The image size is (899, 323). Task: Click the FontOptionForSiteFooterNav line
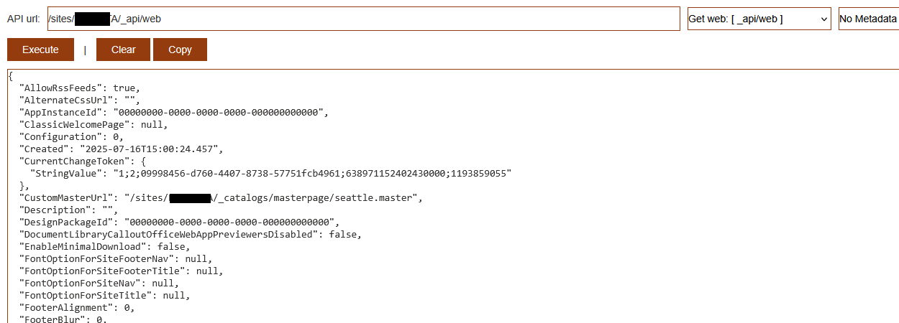click(116, 259)
